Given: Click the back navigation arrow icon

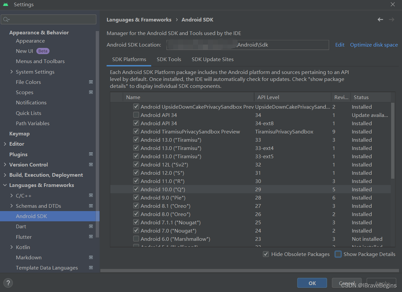Looking at the screenshot, I should pos(380,20).
